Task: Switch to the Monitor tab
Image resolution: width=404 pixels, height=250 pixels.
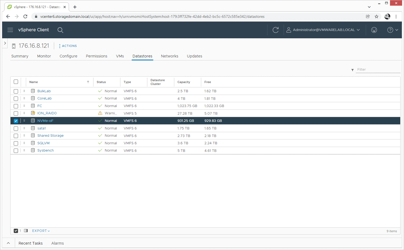Action: tap(44, 56)
